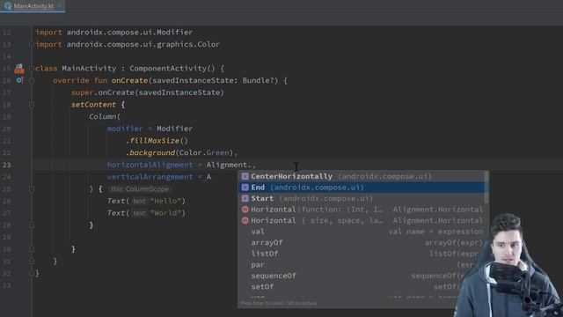Collapse the onCreate function fold marker
563x317 pixels.
pyautogui.click(x=32, y=80)
